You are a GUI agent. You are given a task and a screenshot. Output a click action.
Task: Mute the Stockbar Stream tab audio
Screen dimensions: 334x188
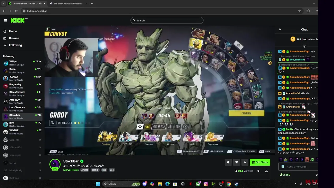[40, 4]
